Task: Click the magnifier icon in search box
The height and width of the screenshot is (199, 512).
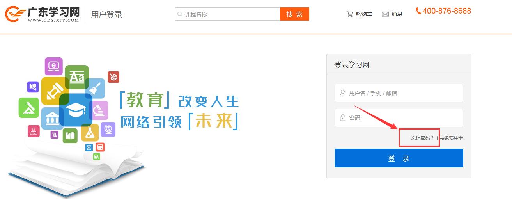Action: click(180, 14)
